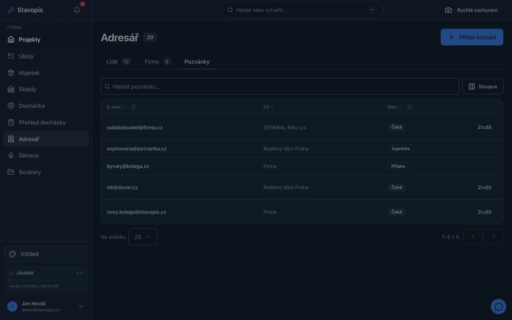Sort the table by Stav column
This screenshot has width=512, height=320.
click(x=394, y=107)
